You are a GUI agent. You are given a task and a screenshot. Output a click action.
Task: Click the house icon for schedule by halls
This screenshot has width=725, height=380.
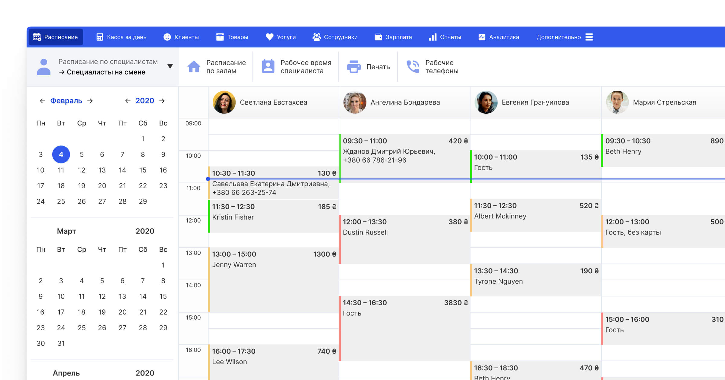pos(194,67)
